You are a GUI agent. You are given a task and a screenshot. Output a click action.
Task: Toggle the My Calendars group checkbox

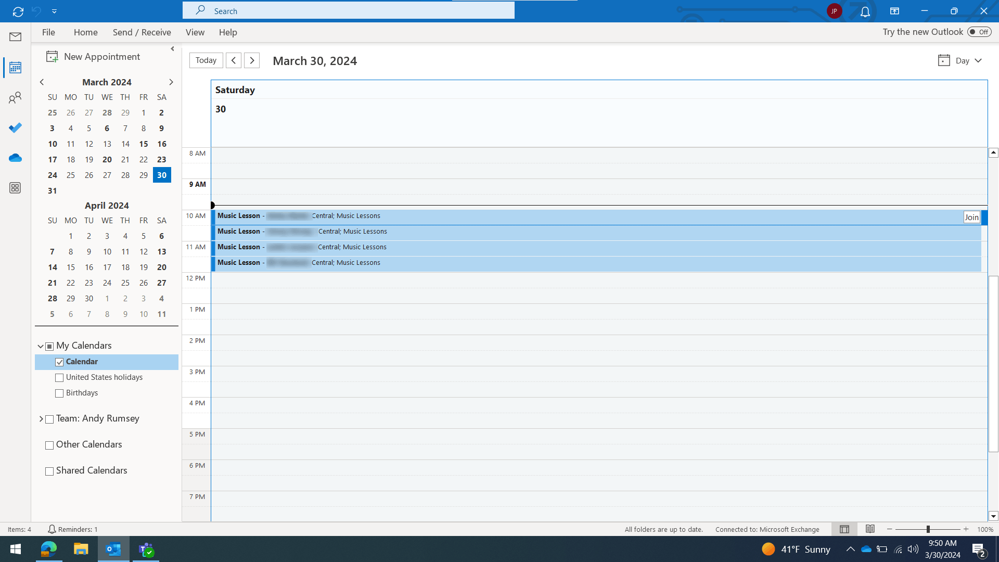(x=49, y=347)
